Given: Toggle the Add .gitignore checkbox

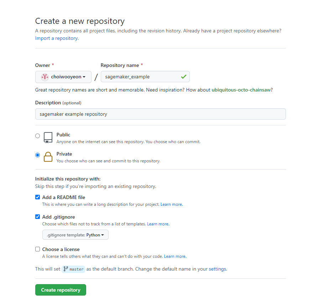Looking at the screenshot, I should (37, 217).
